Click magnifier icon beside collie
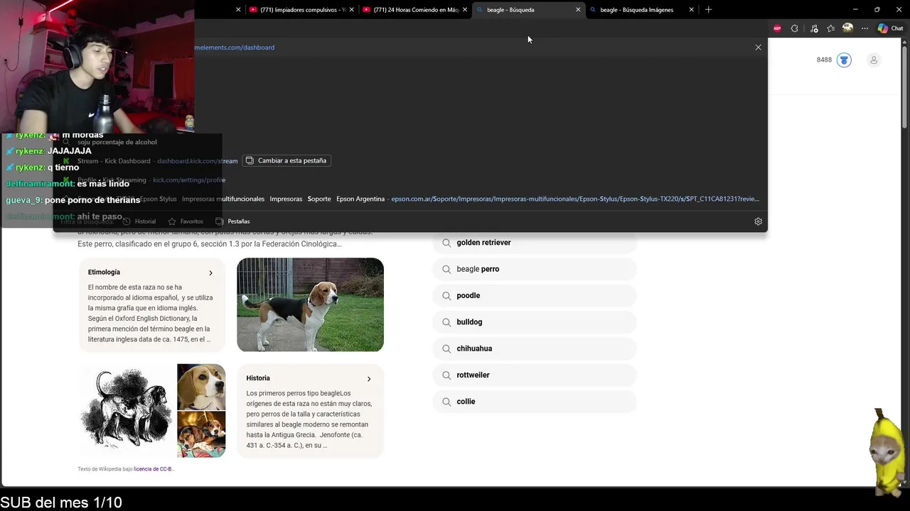Image resolution: width=910 pixels, height=511 pixels. tap(446, 402)
